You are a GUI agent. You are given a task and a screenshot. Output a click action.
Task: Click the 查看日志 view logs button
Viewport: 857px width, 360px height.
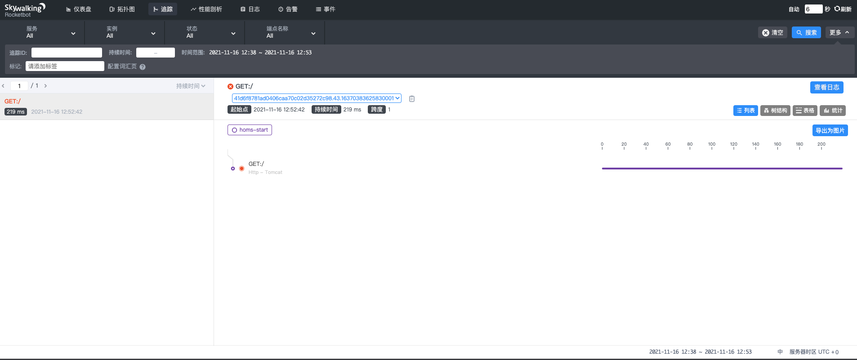tap(826, 87)
